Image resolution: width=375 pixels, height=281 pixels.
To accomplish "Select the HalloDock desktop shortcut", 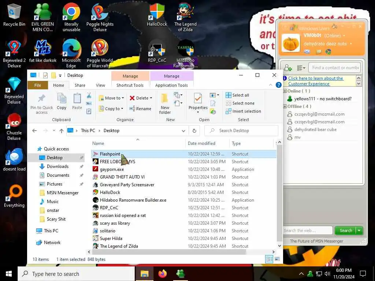I will 157,15.
